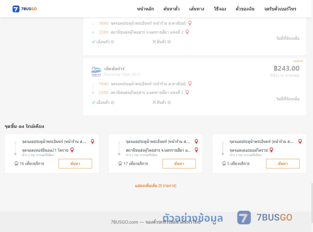Screen dimensions: 313x232
Task: Click map pin next to จุดจอดเดอะมอลล์โคราช
Action: tap(271, 150)
